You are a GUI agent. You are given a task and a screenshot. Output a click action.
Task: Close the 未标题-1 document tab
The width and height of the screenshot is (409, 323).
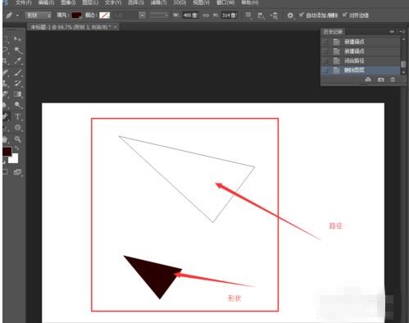(x=116, y=27)
